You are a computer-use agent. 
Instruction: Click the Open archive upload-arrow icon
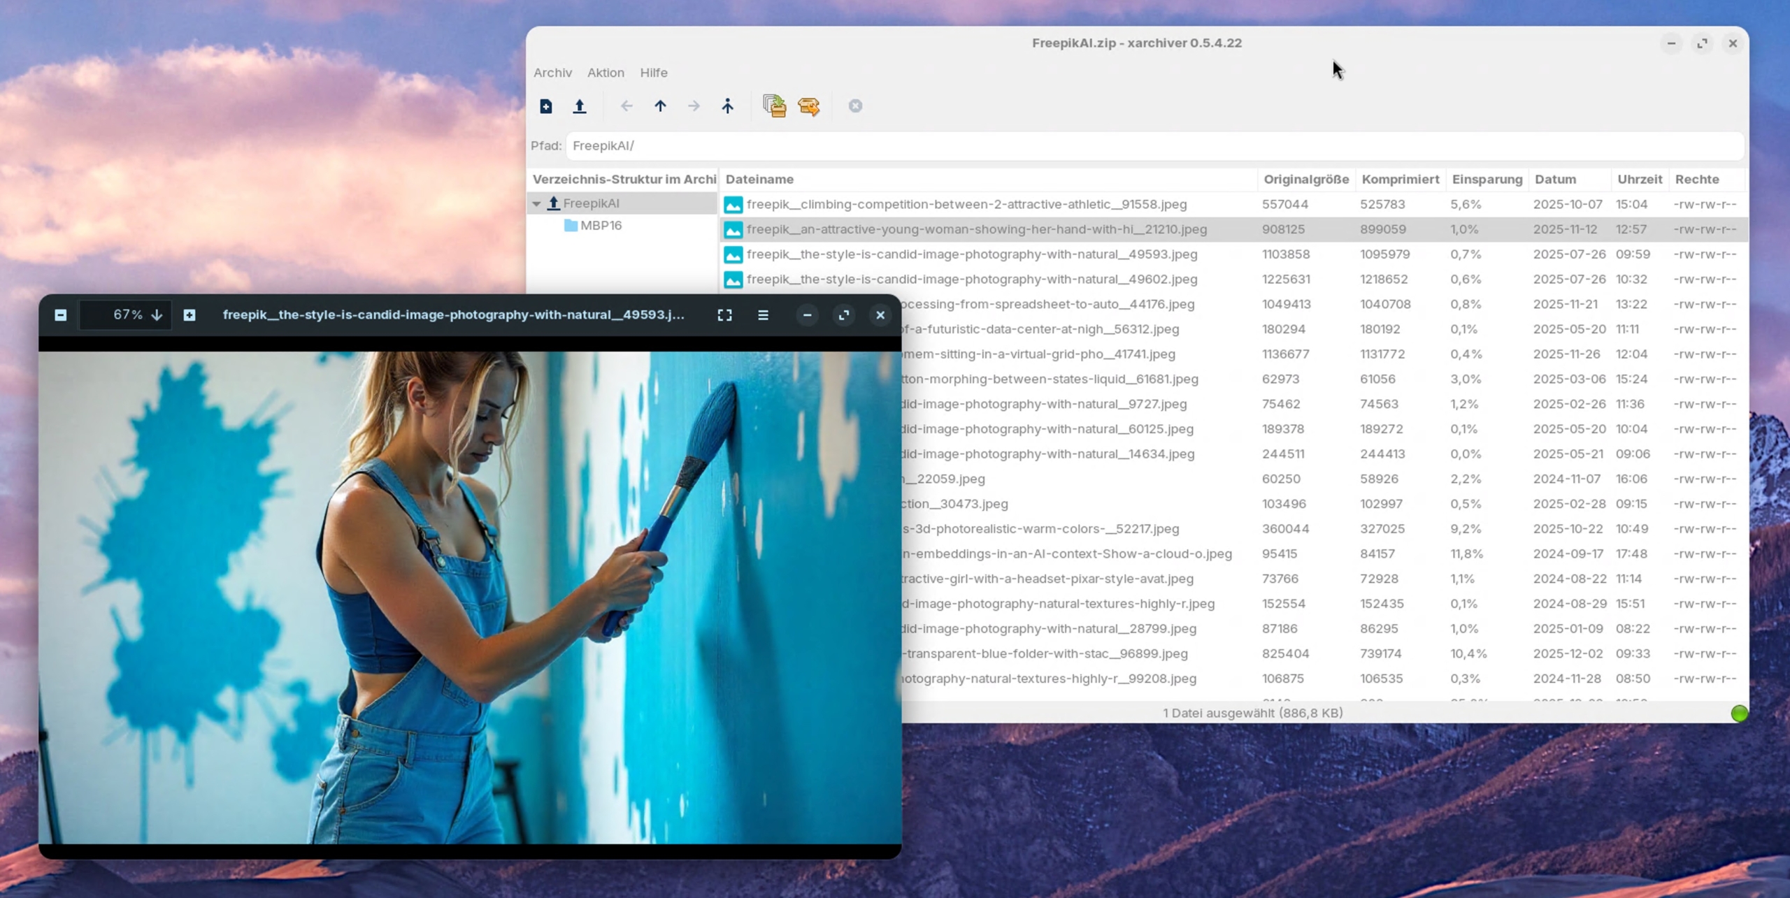(x=580, y=106)
